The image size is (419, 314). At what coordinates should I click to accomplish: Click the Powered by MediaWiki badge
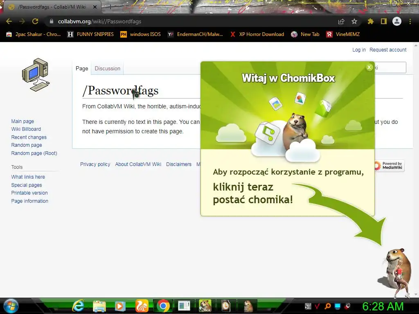click(390, 166)
